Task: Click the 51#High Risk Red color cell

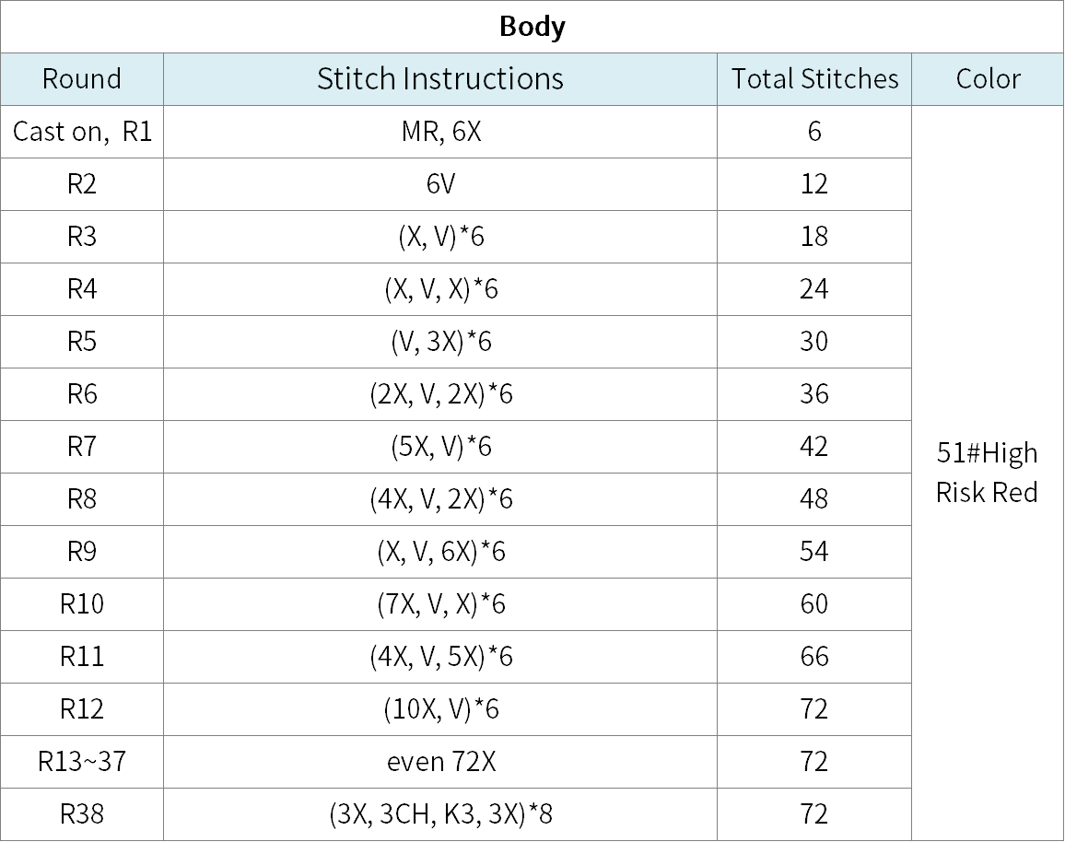Action: tap(988, 473)
